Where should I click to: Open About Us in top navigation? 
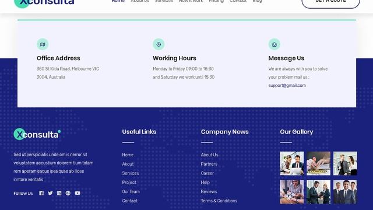[x=140, y=1]
